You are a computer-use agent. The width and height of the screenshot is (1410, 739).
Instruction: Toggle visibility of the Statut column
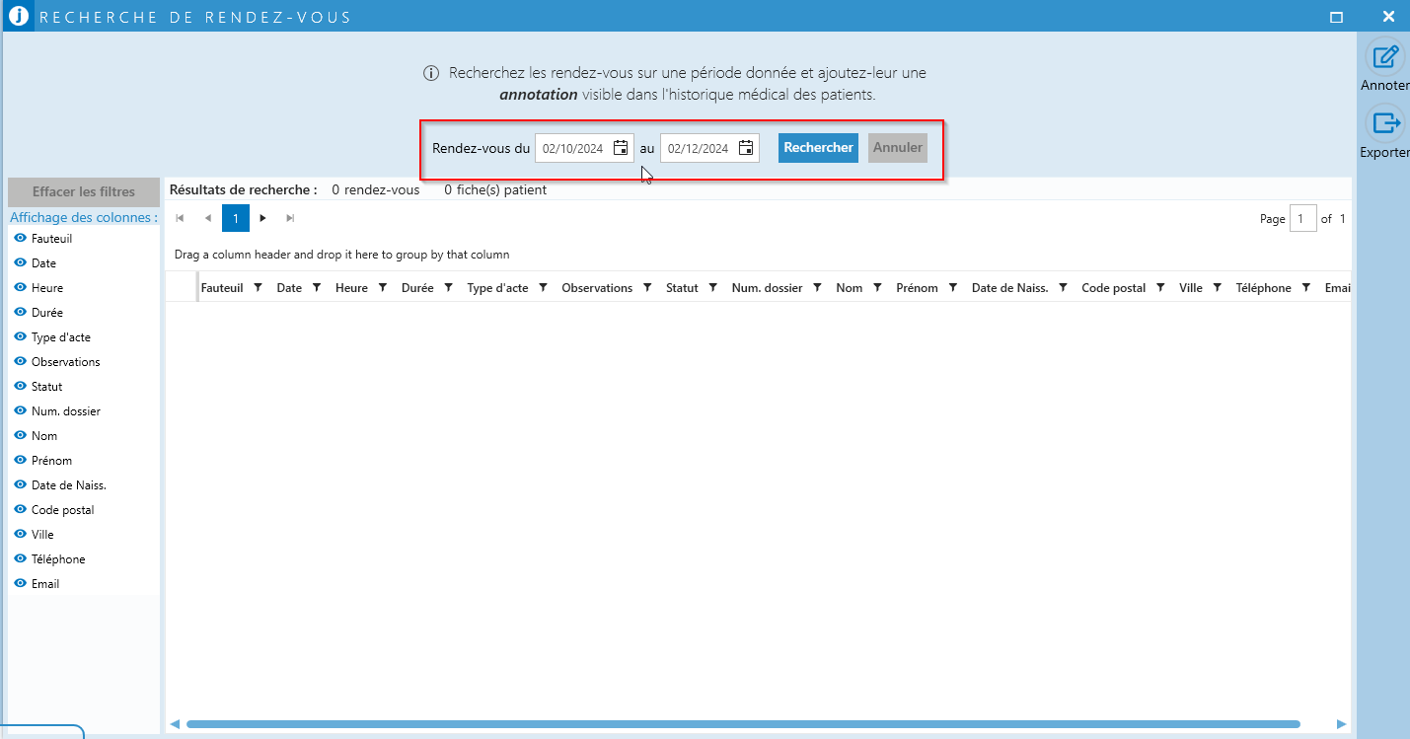point(21,386)
